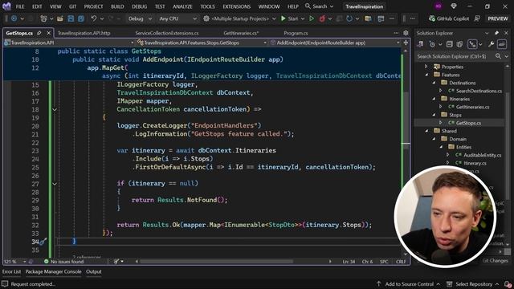Viewport: 514px width, 289px height.
Task: Collapse the code region at line 18
Action: click(x=55, y=109)
